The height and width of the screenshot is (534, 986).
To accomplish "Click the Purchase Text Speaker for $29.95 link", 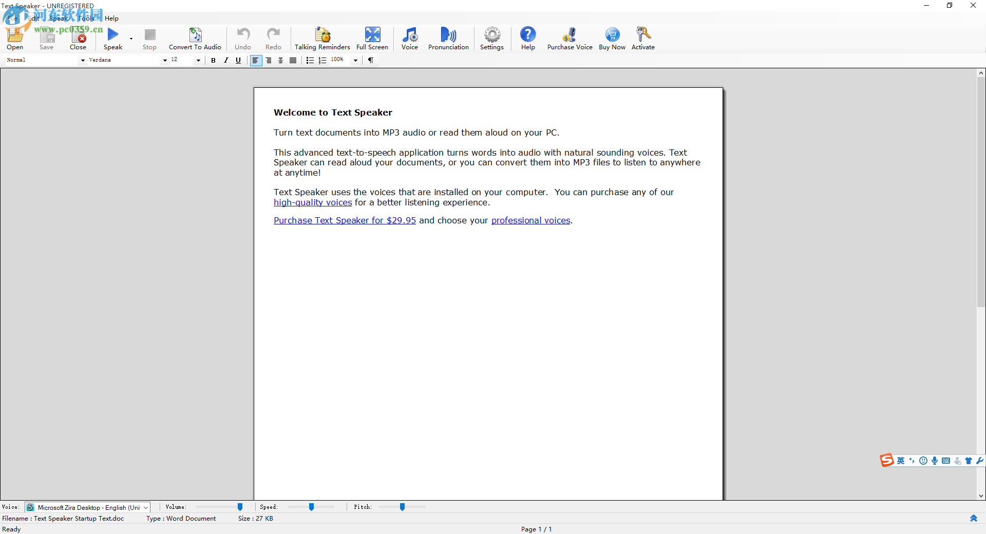I will 345,220.
